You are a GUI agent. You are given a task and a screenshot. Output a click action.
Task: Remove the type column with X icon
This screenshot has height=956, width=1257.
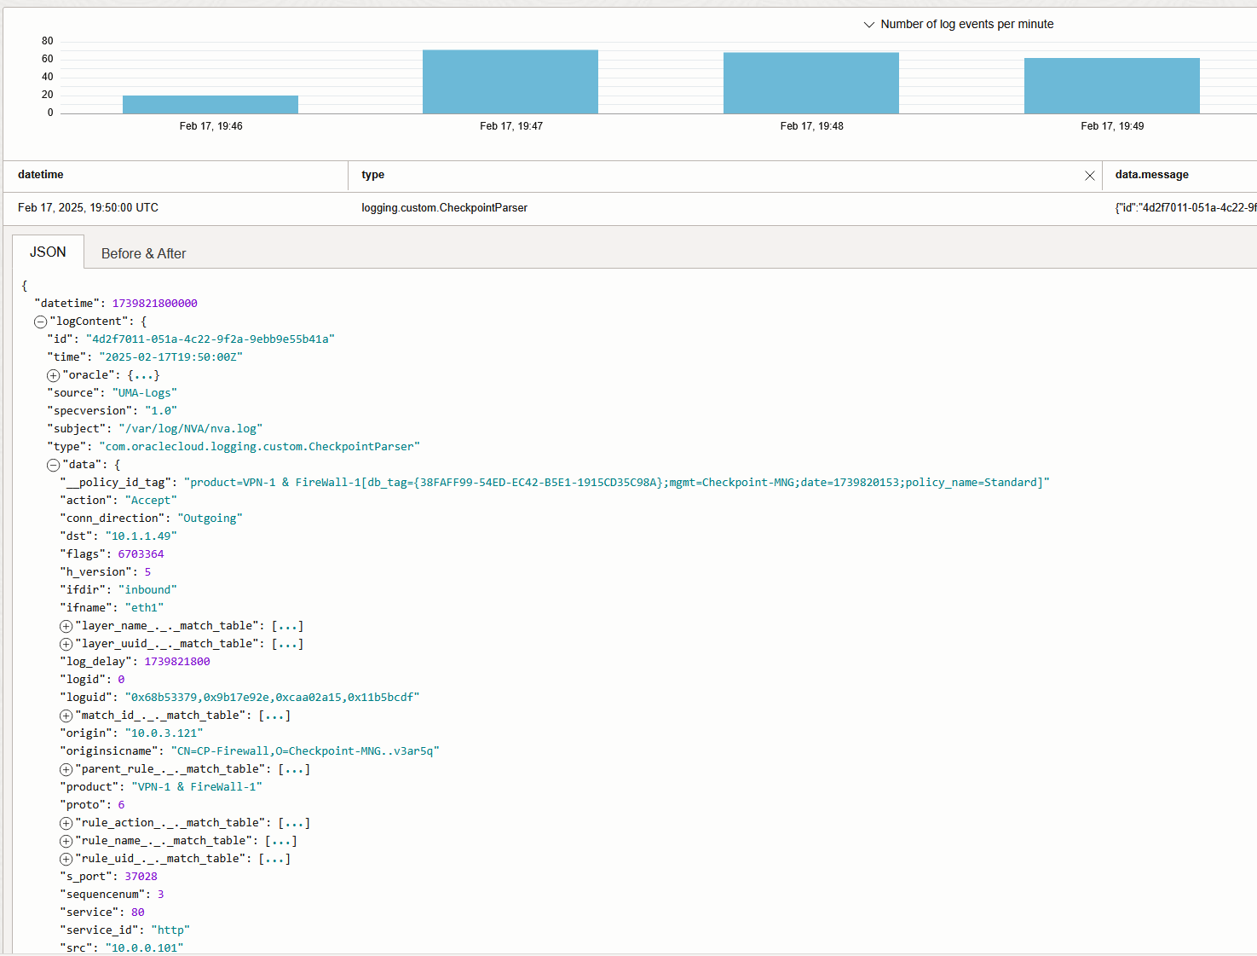point(1089,176)
